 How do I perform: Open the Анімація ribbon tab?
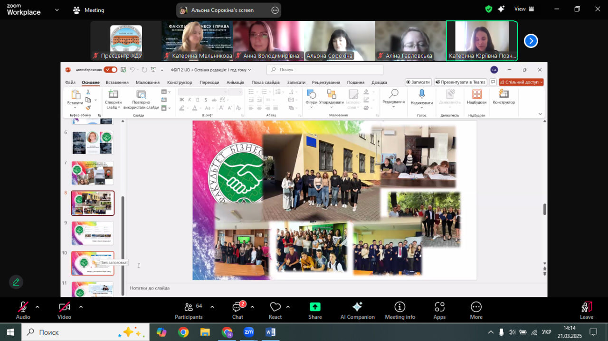235,82
